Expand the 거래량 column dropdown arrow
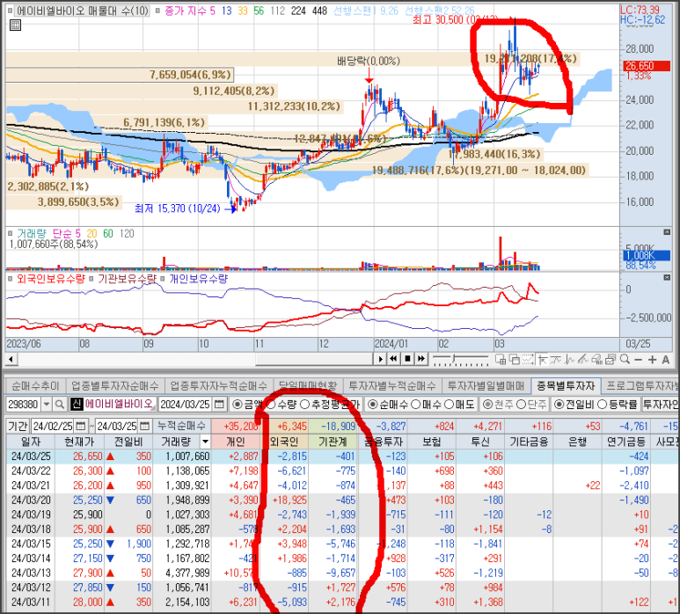Image resolution: width=680 pixels, height=614 pixels. (205, 442)
